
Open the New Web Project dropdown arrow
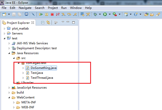click(x=131, y=14)
